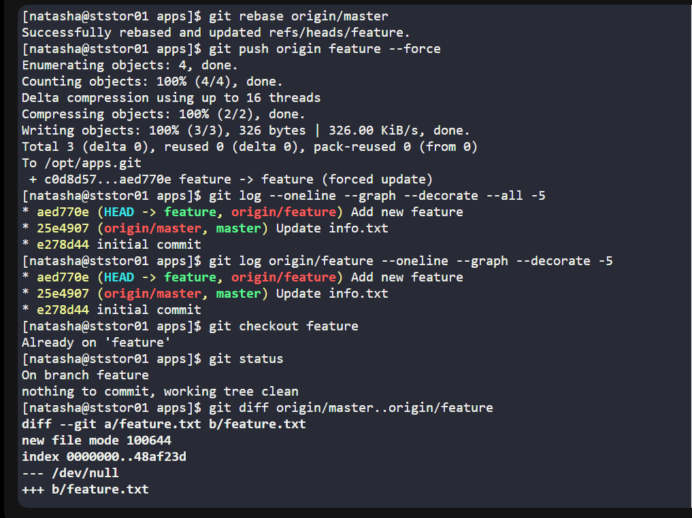Click the 'Enumerating objects: 4, done.' line
692x518 pixels.
pyautogui.click(x=129, y=65)
